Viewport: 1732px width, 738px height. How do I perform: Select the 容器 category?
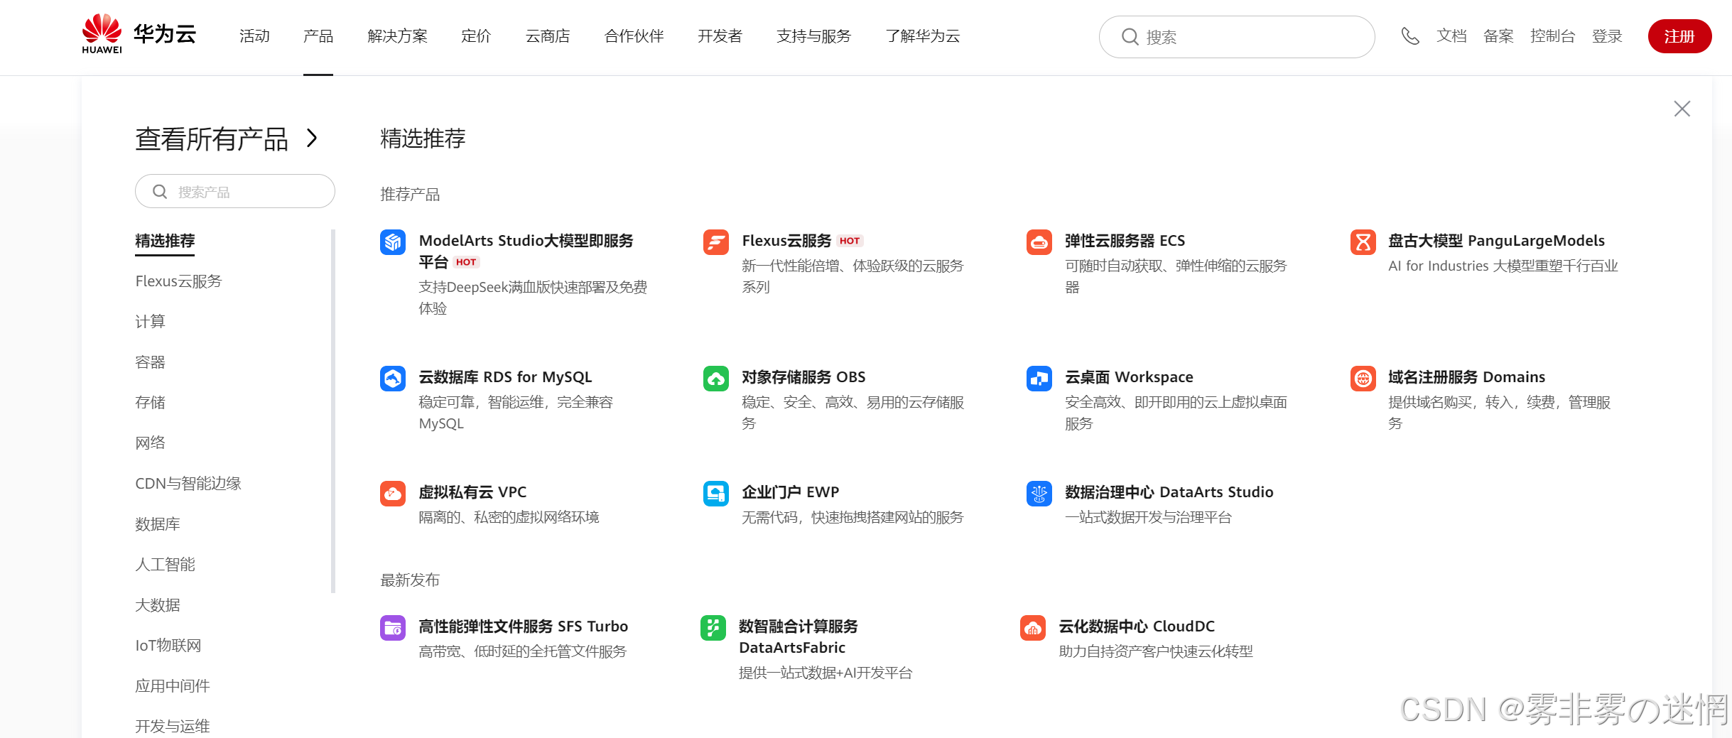point(150,362)
